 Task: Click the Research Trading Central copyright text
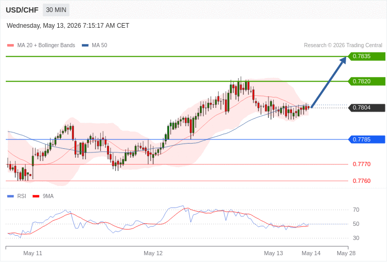(x=343, y=46)
